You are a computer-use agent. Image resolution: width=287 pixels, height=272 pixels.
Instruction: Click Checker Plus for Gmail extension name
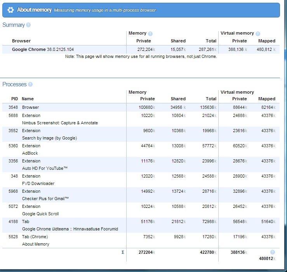tap(45, 199)
